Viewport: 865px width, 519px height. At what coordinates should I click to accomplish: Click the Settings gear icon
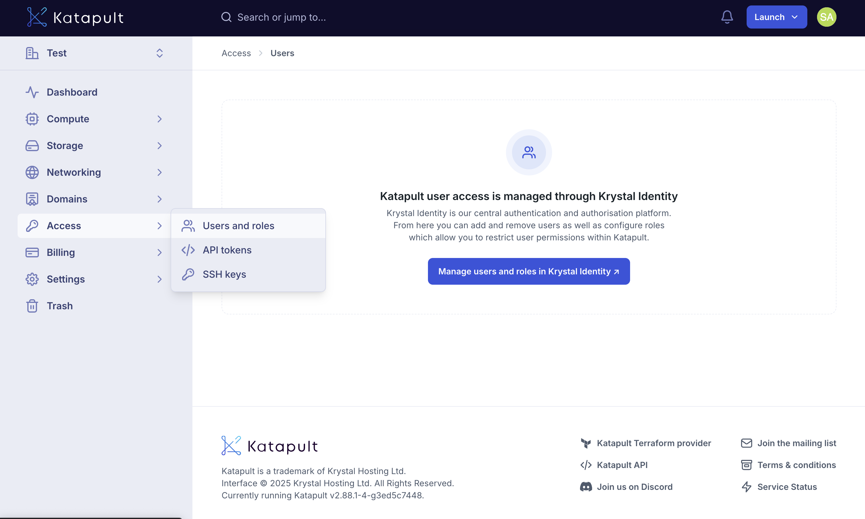32,279
